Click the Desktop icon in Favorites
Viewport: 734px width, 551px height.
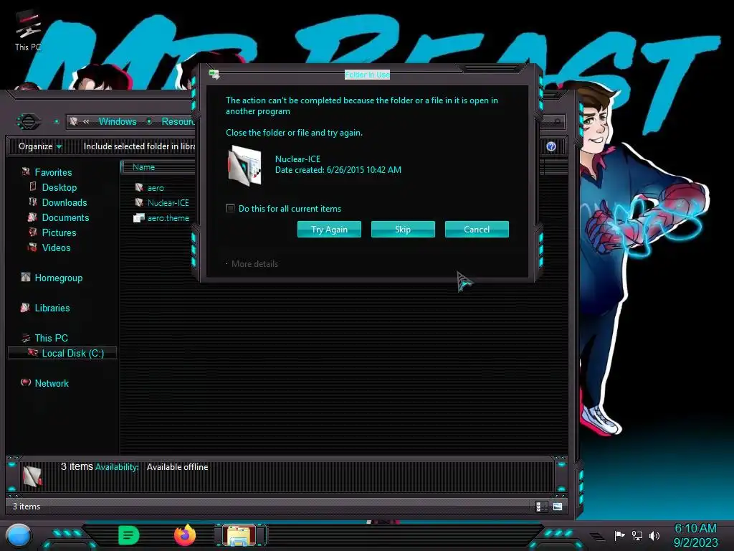(x=33, y=187)
